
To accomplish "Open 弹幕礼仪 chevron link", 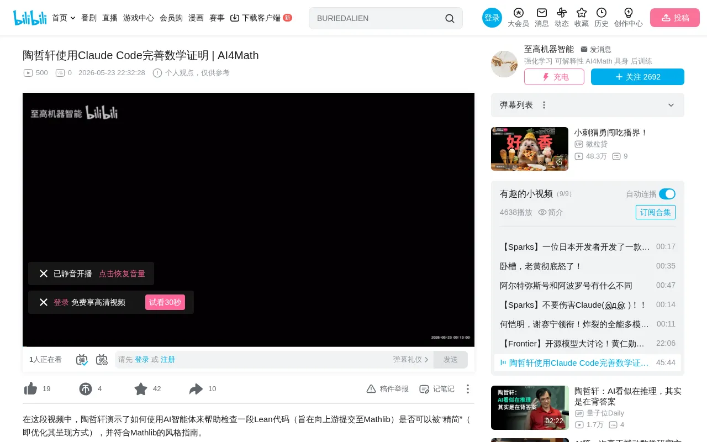I will (x=411, y=360).
